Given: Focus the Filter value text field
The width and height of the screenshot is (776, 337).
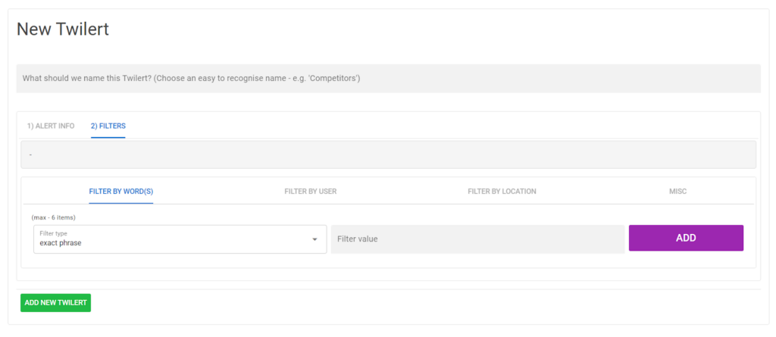Looking at the screenshot, I should (477, 239).
